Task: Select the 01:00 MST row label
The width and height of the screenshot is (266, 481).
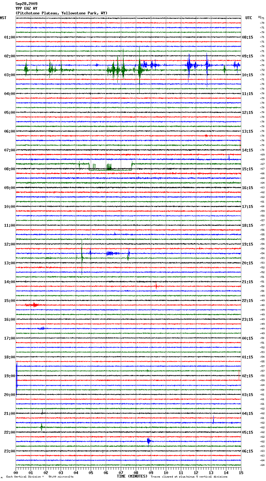Action: (x=9, y=37)
